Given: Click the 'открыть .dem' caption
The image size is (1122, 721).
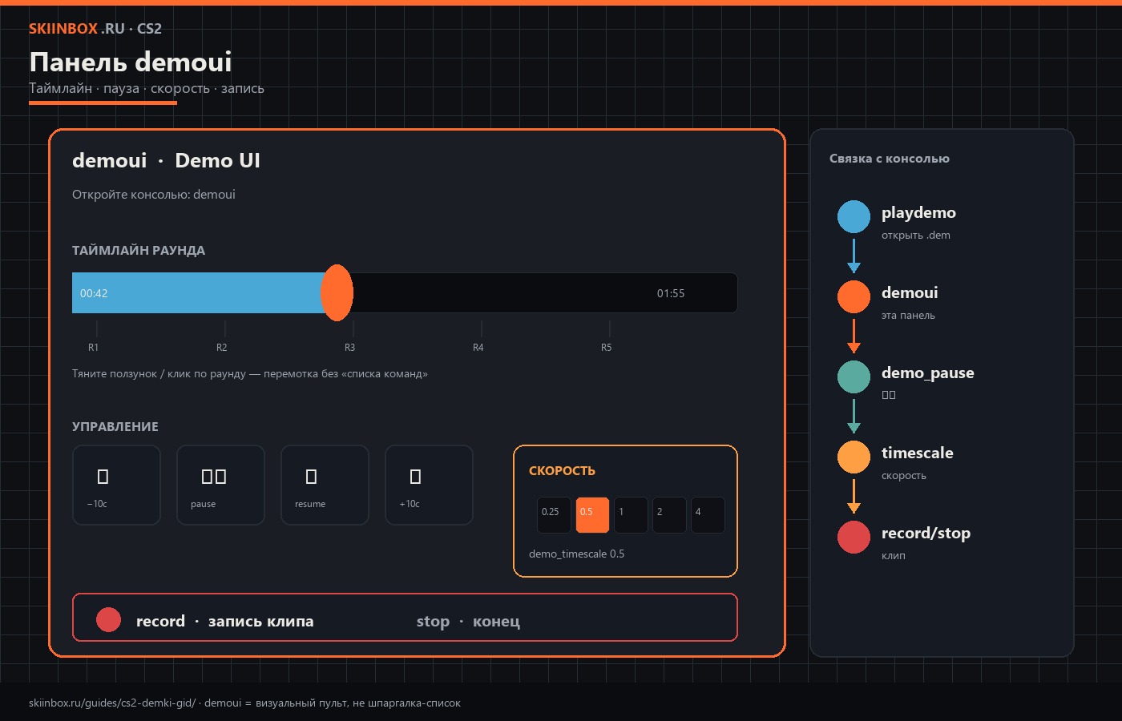Looking at the screenshot, I should tap(916, 236).
